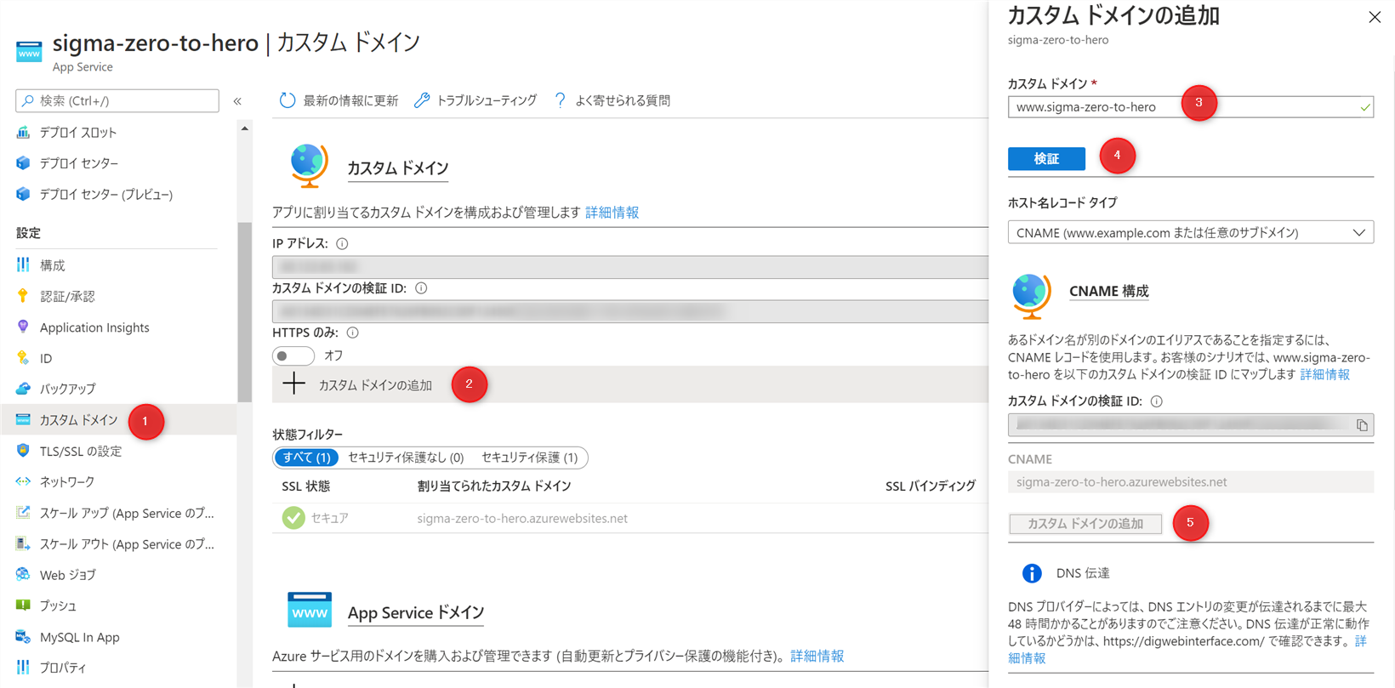Click the よく寄せられる質問 toolbar button
Screen dimensions: 1395x688
coord(612,100)
